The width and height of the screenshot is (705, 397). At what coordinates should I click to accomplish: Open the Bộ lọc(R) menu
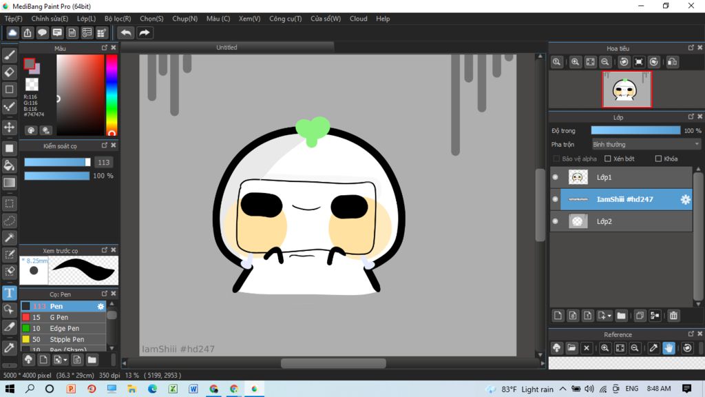pyautogui.click(x=118, y=19)
